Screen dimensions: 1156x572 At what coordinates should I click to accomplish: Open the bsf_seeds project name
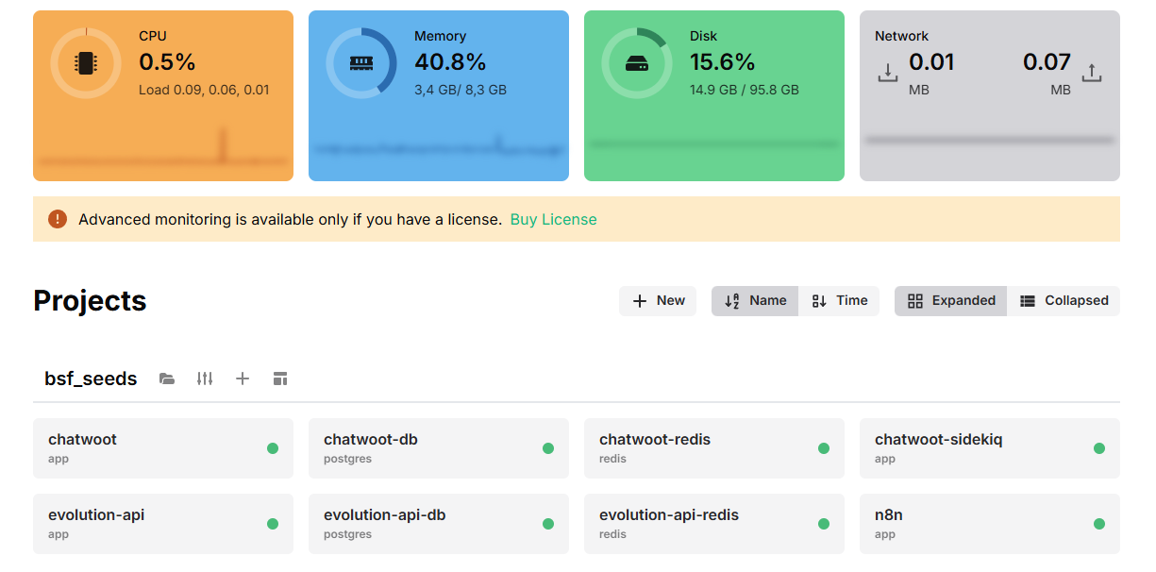pyautogui.click(x=91, y=379)
